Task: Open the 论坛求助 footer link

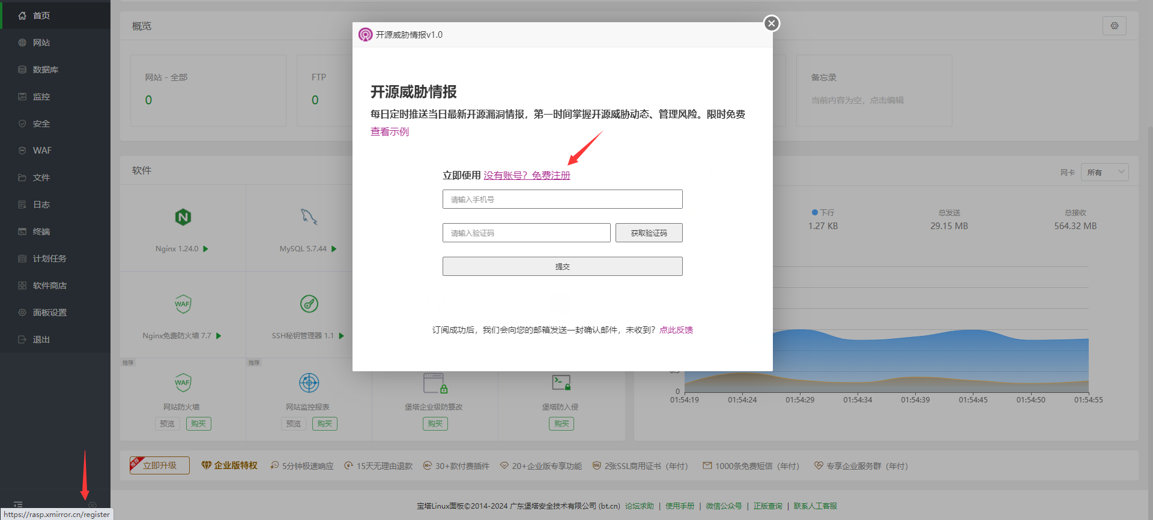Action: (x=640, y=506)
